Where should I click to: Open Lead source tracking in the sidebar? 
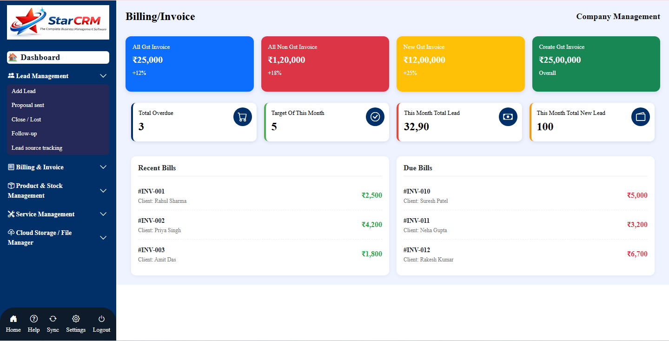coord(37,147)
